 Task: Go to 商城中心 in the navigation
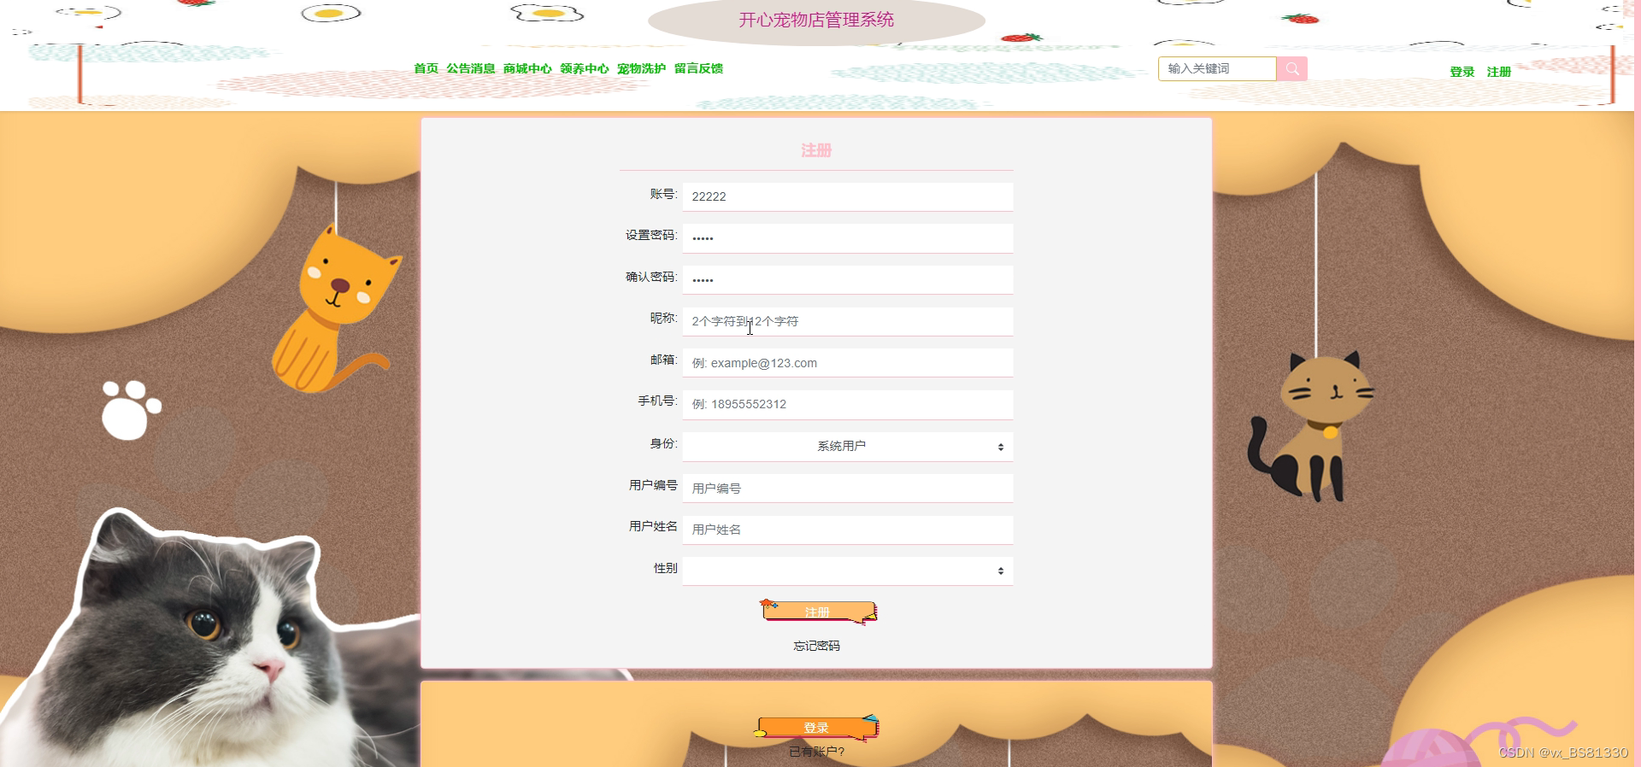527,68
